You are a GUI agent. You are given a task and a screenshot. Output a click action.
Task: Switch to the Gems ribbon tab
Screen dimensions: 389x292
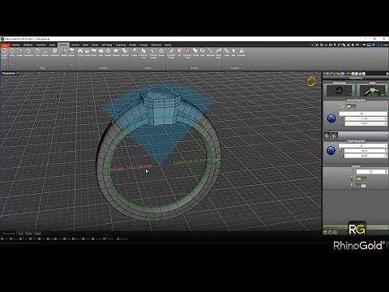[x=52, y=45]
